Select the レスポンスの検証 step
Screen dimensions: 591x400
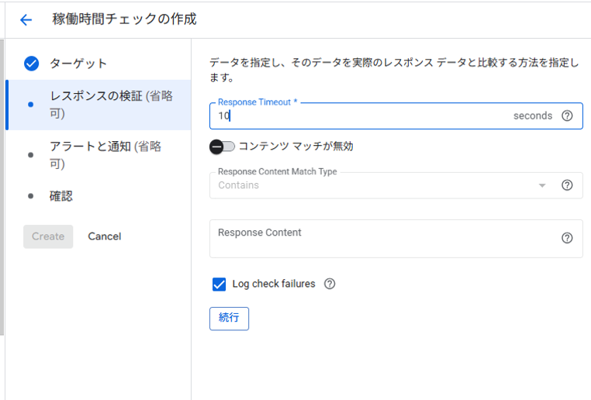(x=98, y=105)
